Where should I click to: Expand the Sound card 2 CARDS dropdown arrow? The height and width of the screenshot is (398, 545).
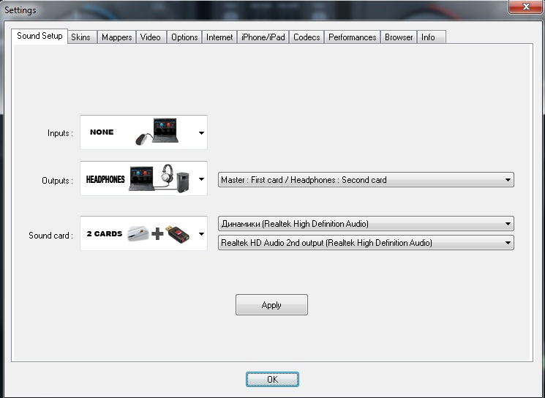pos(201,233)
